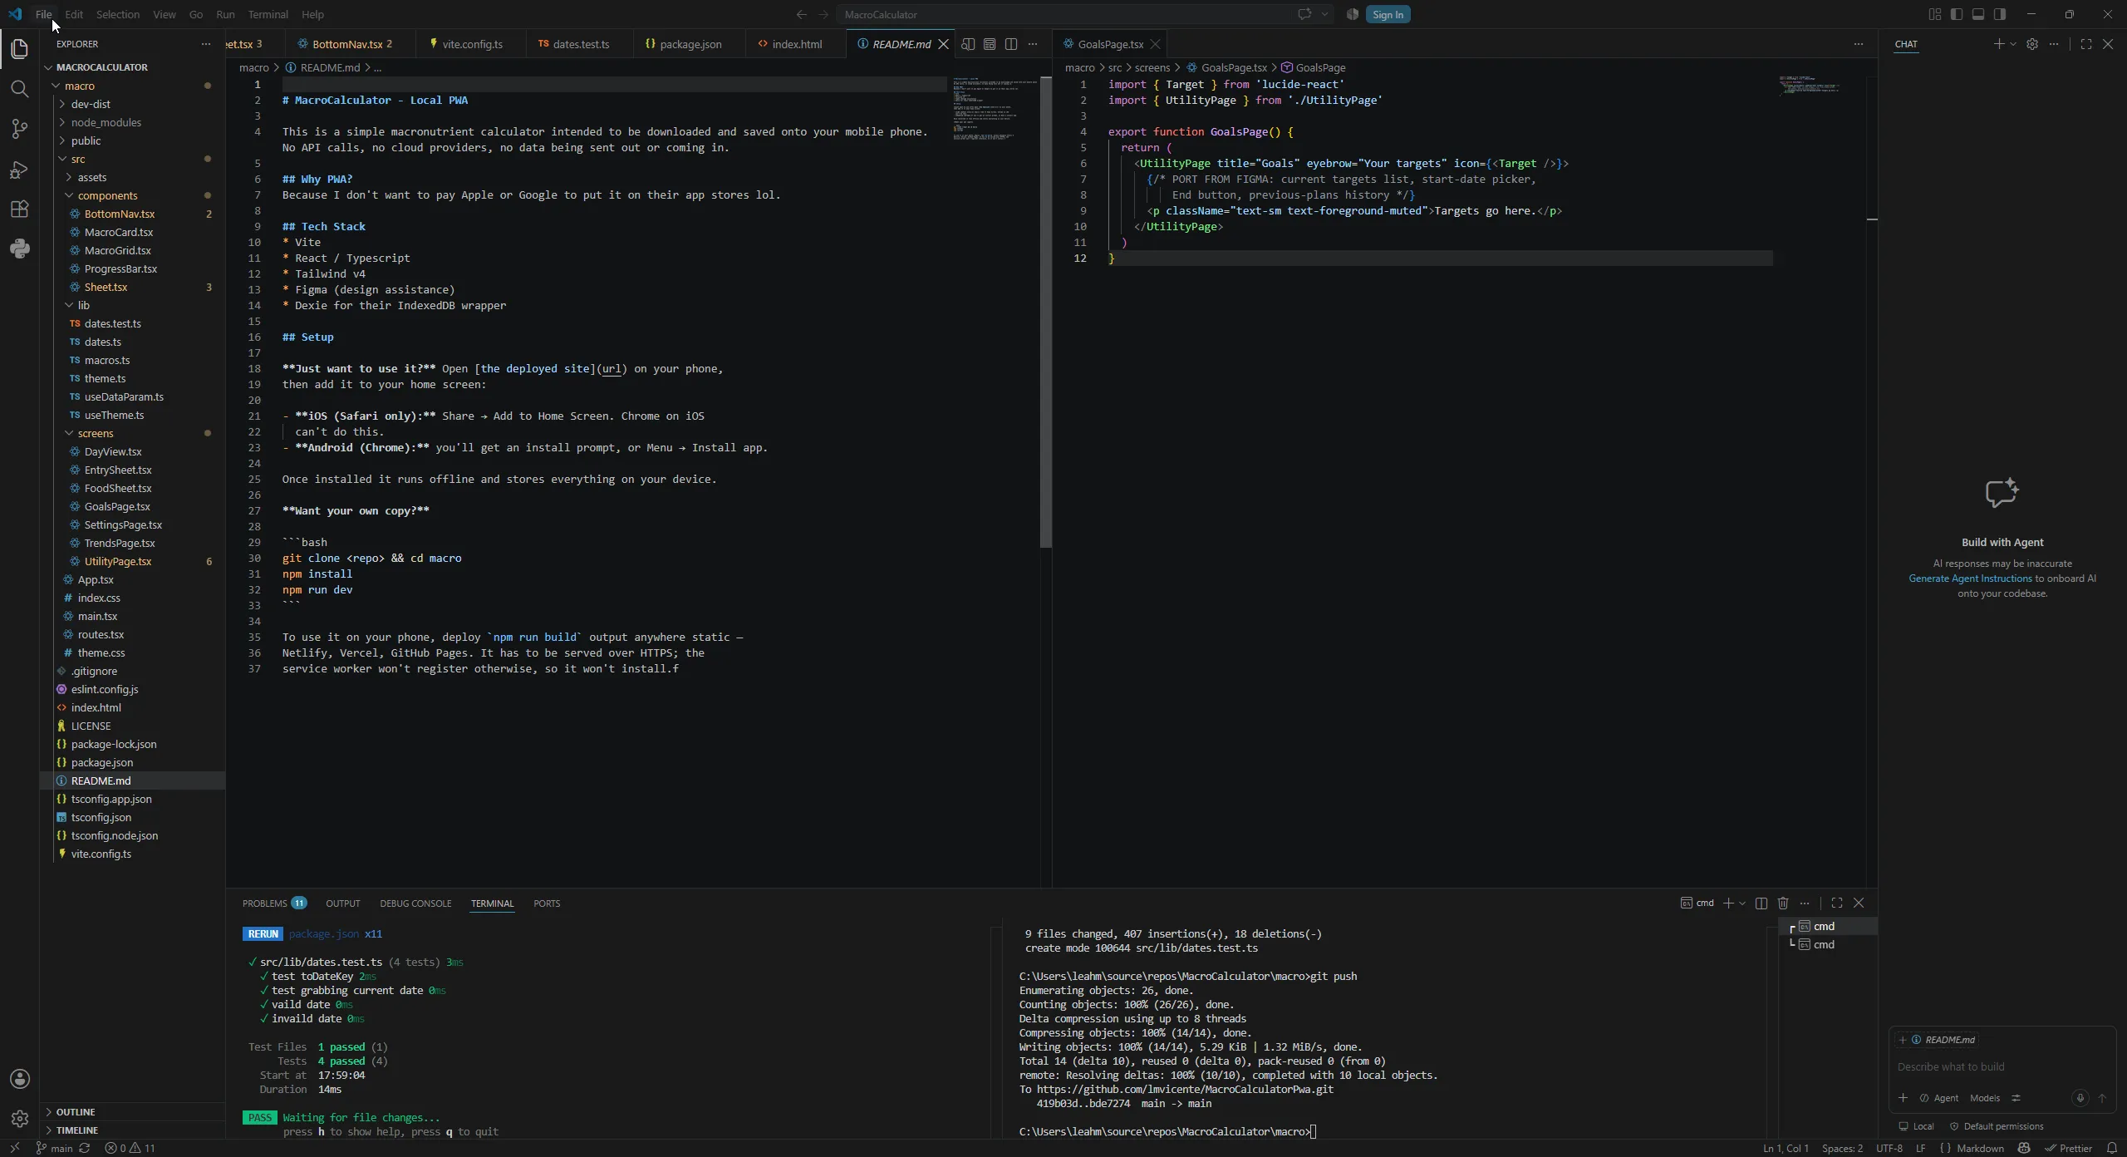The height and width of the screenshot is (1157, 2127).
Task: Open markdown preview to the side
Action: coord(968,44)
